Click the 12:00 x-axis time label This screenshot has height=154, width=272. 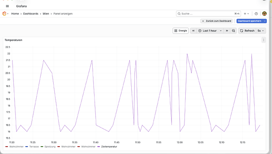(180, 143)
